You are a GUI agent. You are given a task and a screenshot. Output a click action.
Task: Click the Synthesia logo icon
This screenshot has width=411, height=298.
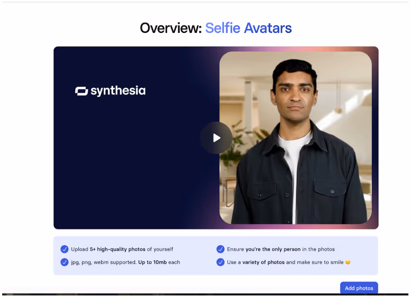(x=82, y=91)
